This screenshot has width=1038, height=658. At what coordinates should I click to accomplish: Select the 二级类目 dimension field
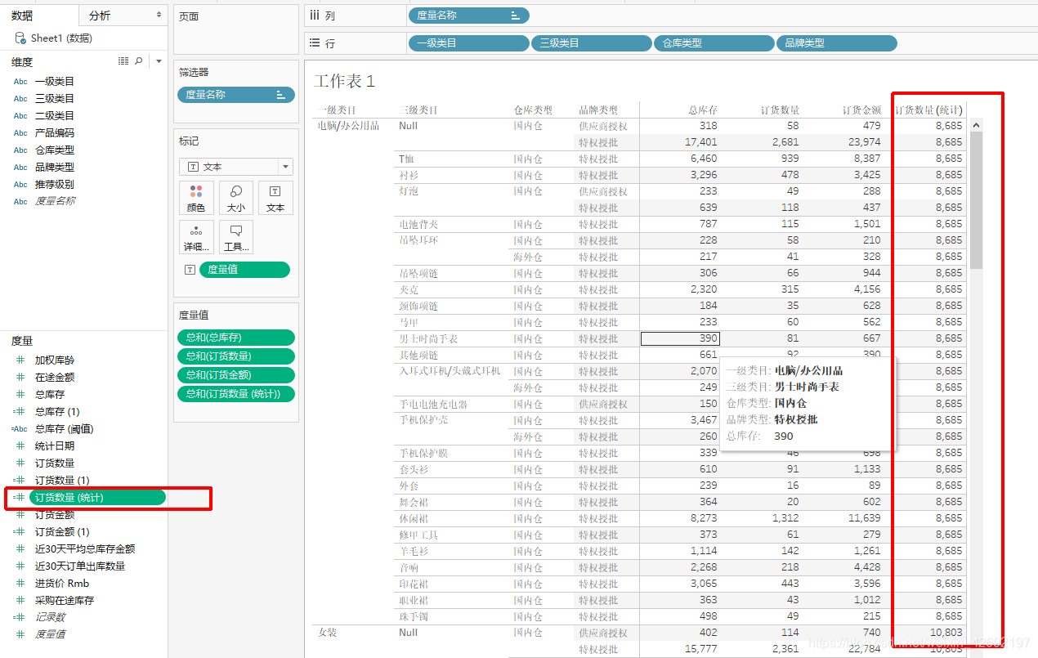[x=54, y=116]
